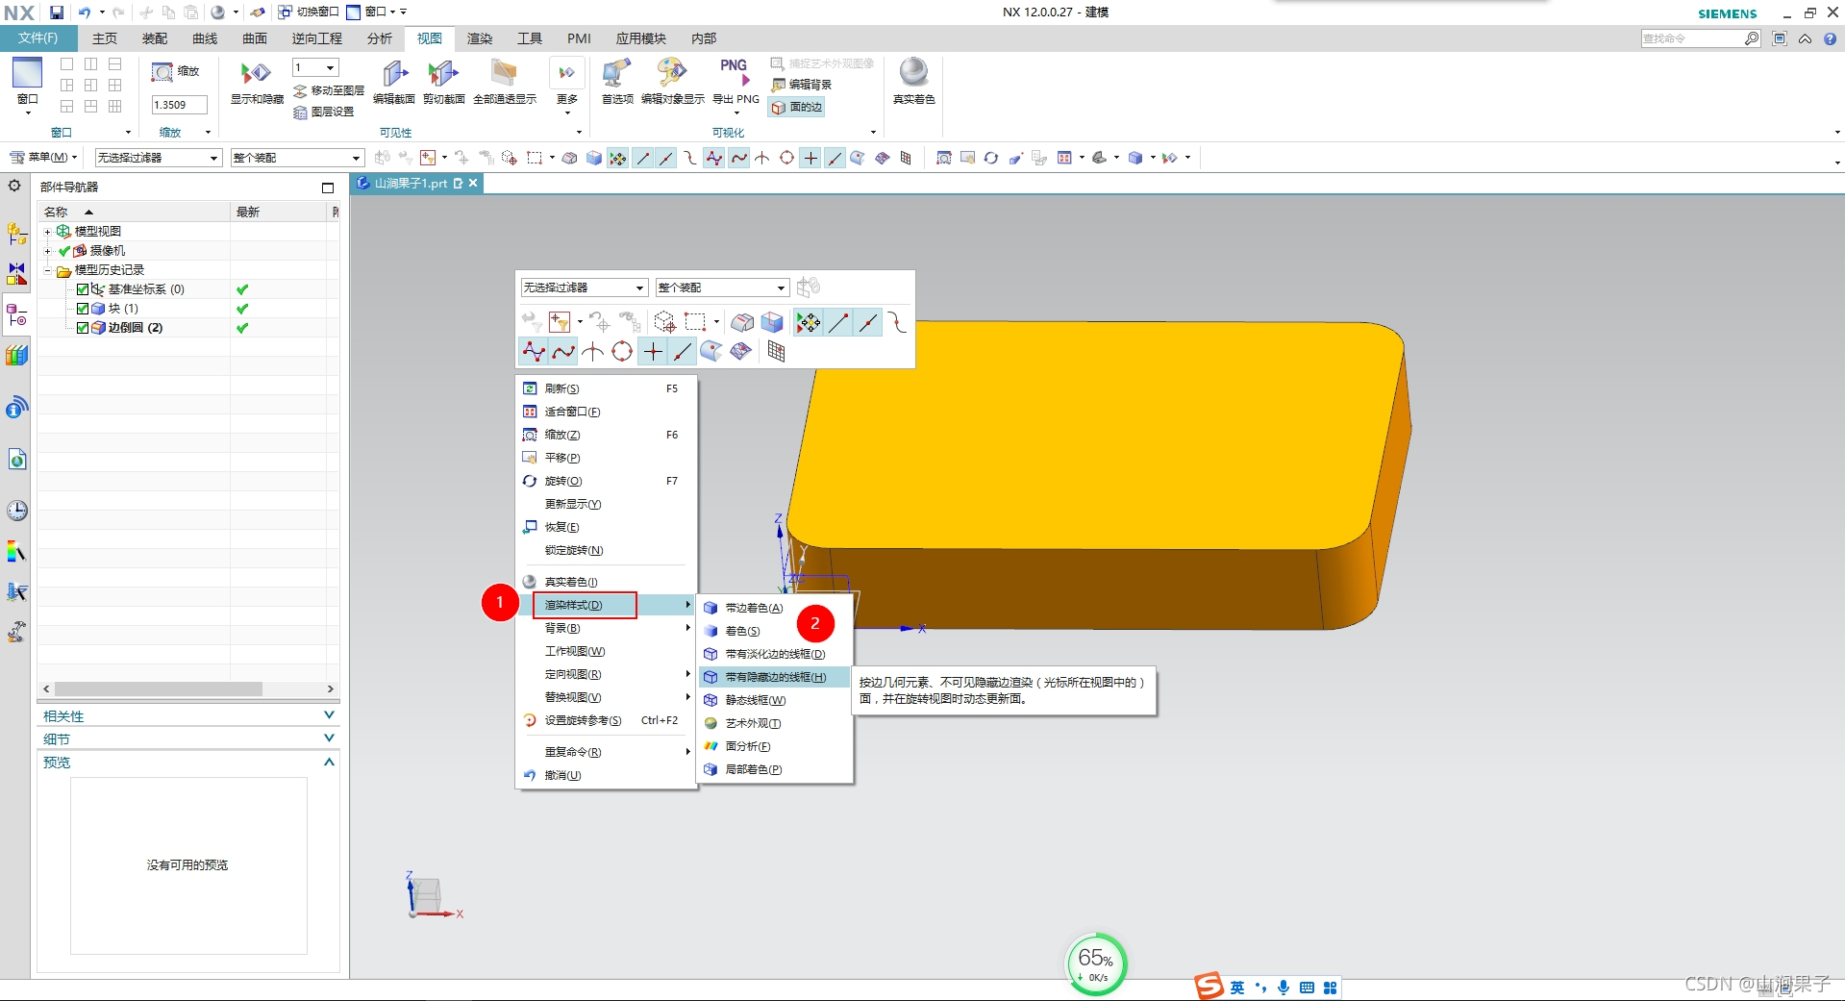Open 无选择过滤器 dropdown in top bar
The image size is (1845, 1001).
pyautogui.click(x=159, y=158)
